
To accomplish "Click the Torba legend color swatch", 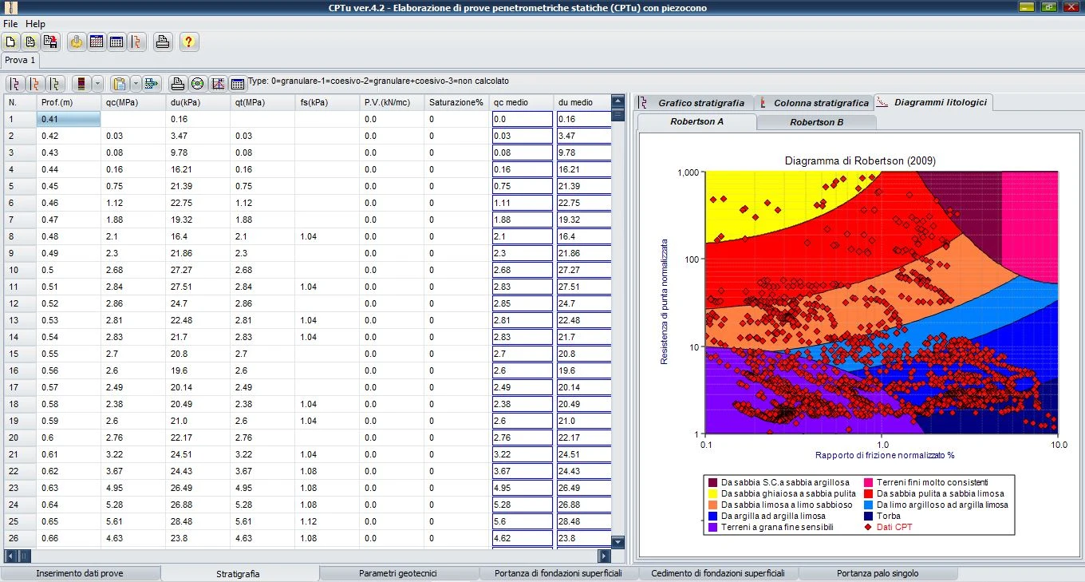I will tap(870, 516).
